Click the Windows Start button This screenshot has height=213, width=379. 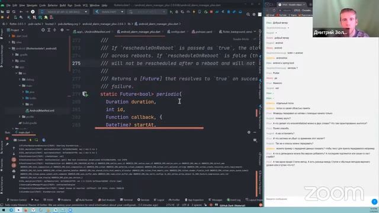4,210
